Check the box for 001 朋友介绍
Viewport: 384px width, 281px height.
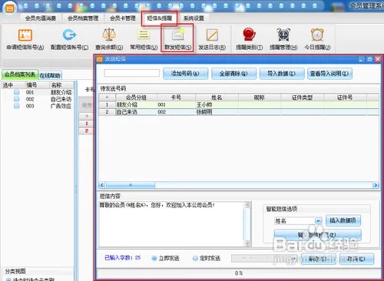click(16, 92)
